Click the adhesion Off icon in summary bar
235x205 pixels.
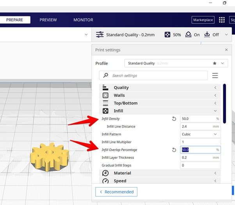point(207,35)
